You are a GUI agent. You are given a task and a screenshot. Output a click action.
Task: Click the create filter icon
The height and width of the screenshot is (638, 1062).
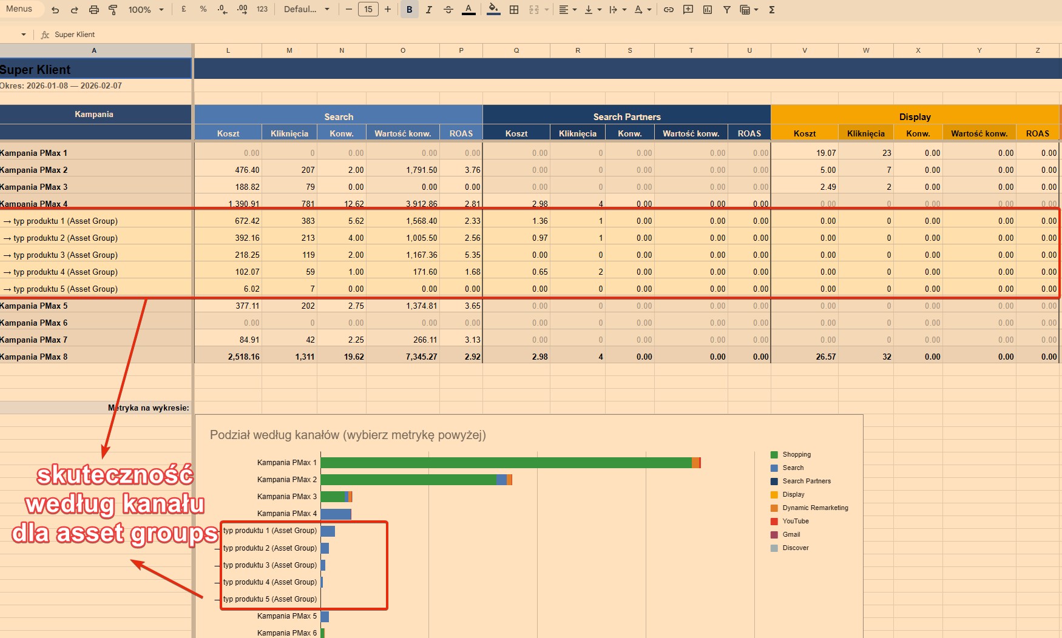726,10
